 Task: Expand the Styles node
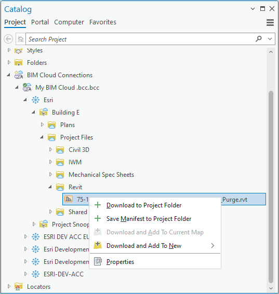[9, 50]
